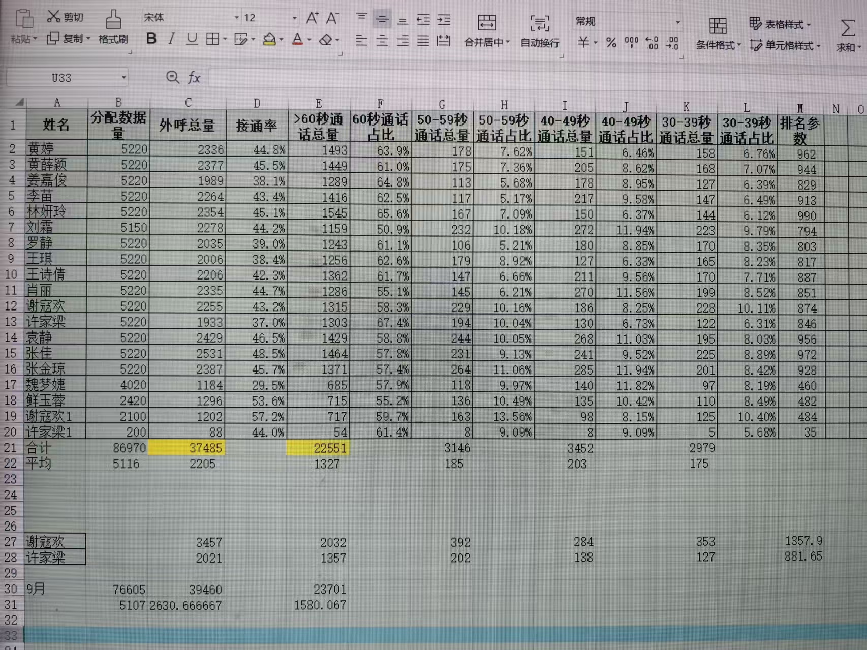Click the AutoSum (求和) sigma icon
This screenshot has width=867, height=650.
tap(847, 28)
